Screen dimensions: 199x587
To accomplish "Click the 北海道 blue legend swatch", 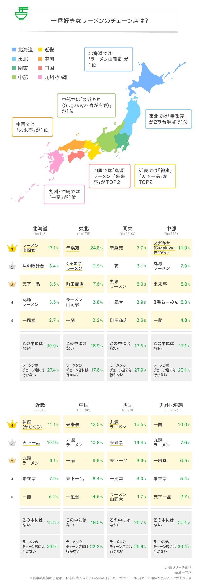I will 14,49.
